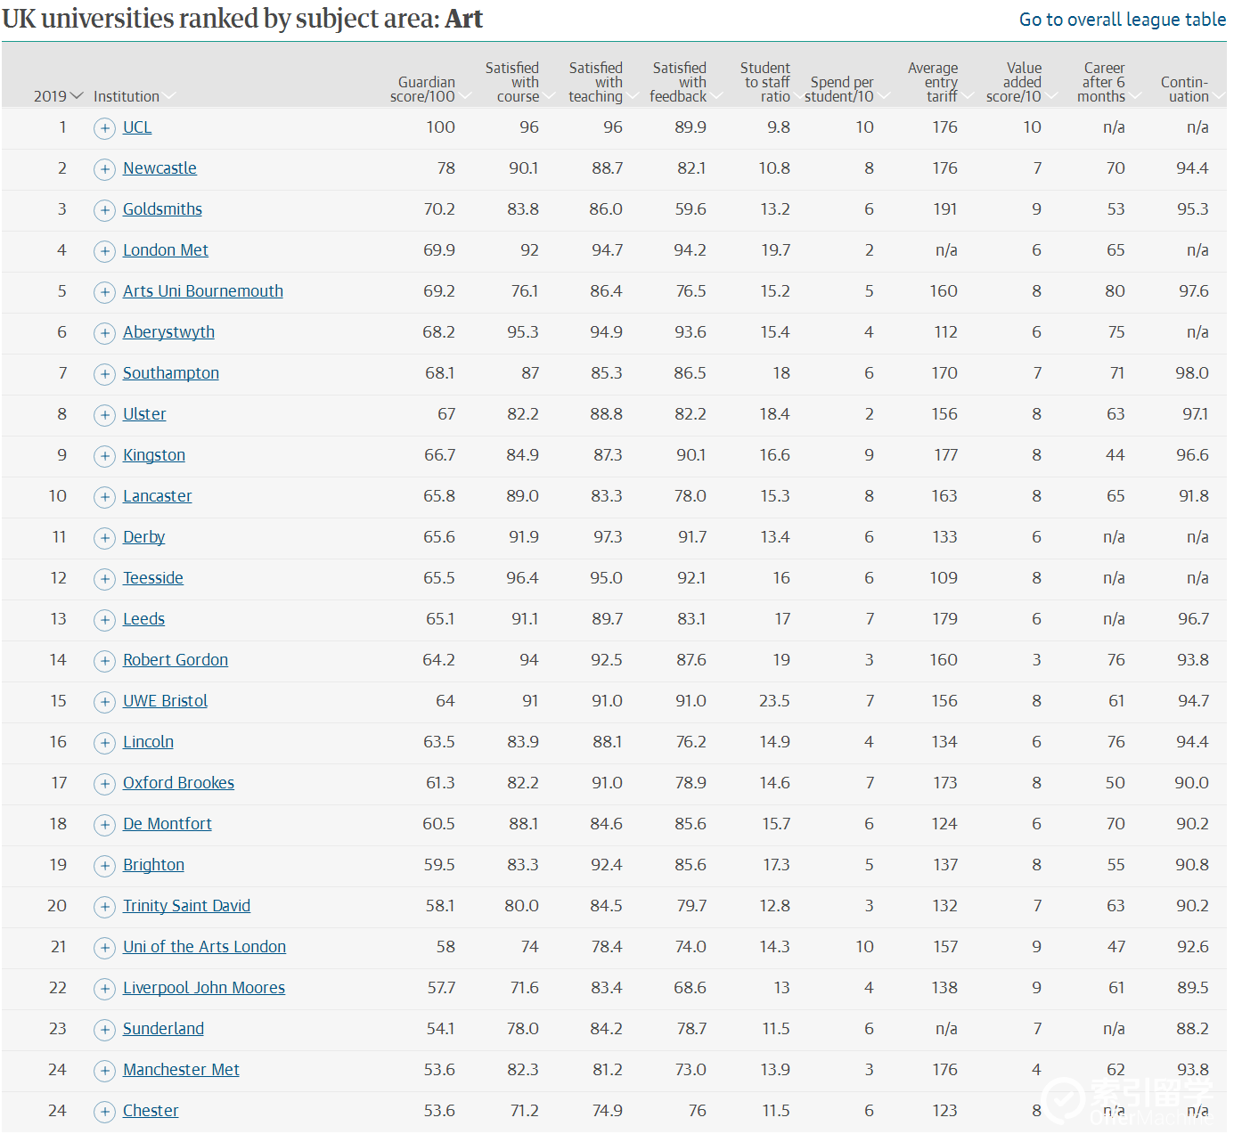Screen dimensions: 1234x1134
Task: Open the Goldsmiths institution link
Action: point(162,209)
